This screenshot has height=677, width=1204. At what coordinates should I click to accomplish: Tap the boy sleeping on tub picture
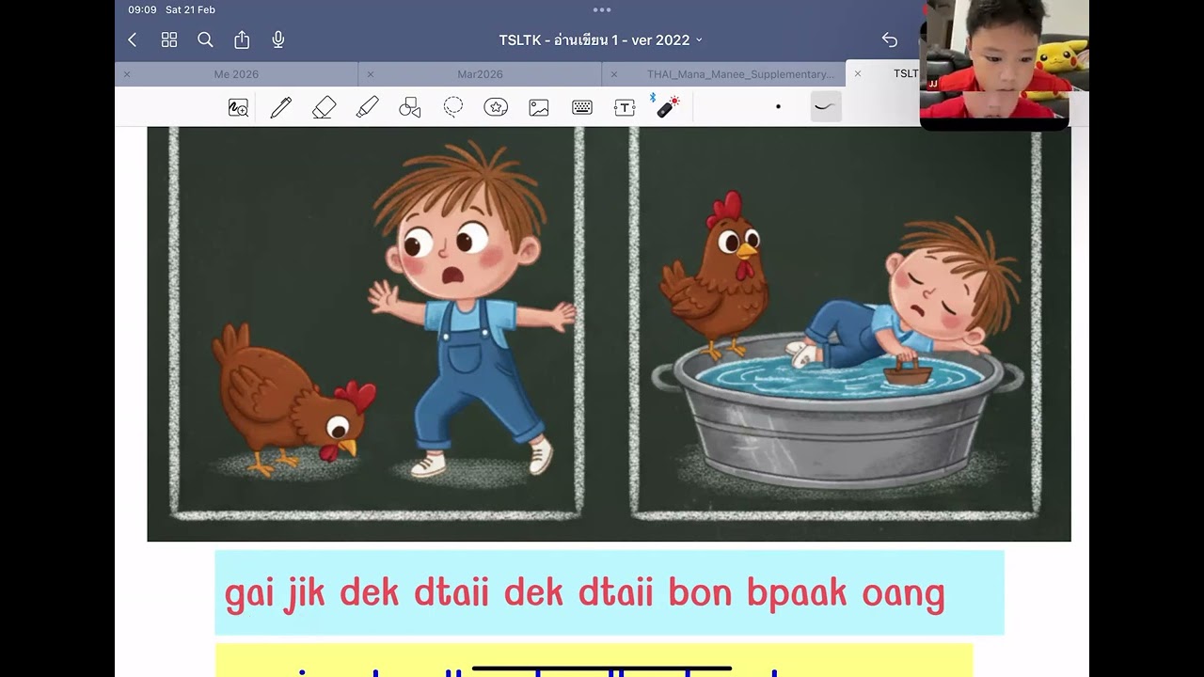coord(836,324)
